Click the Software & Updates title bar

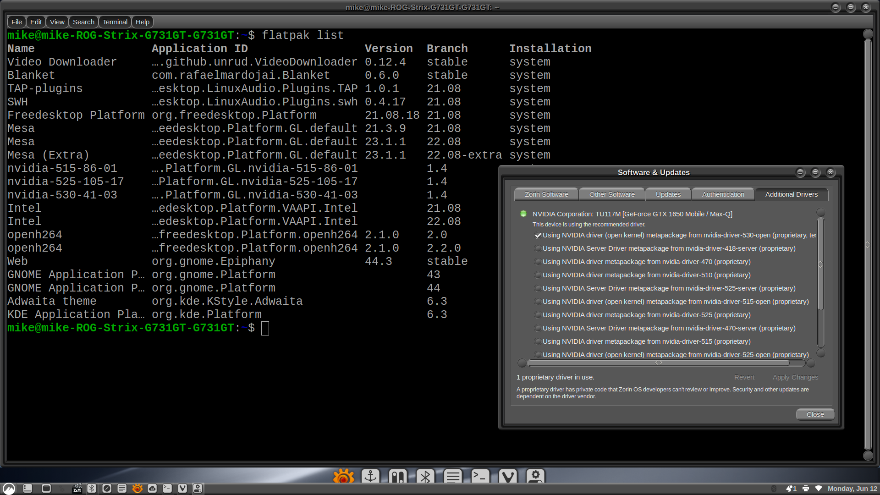pos(654,172)
